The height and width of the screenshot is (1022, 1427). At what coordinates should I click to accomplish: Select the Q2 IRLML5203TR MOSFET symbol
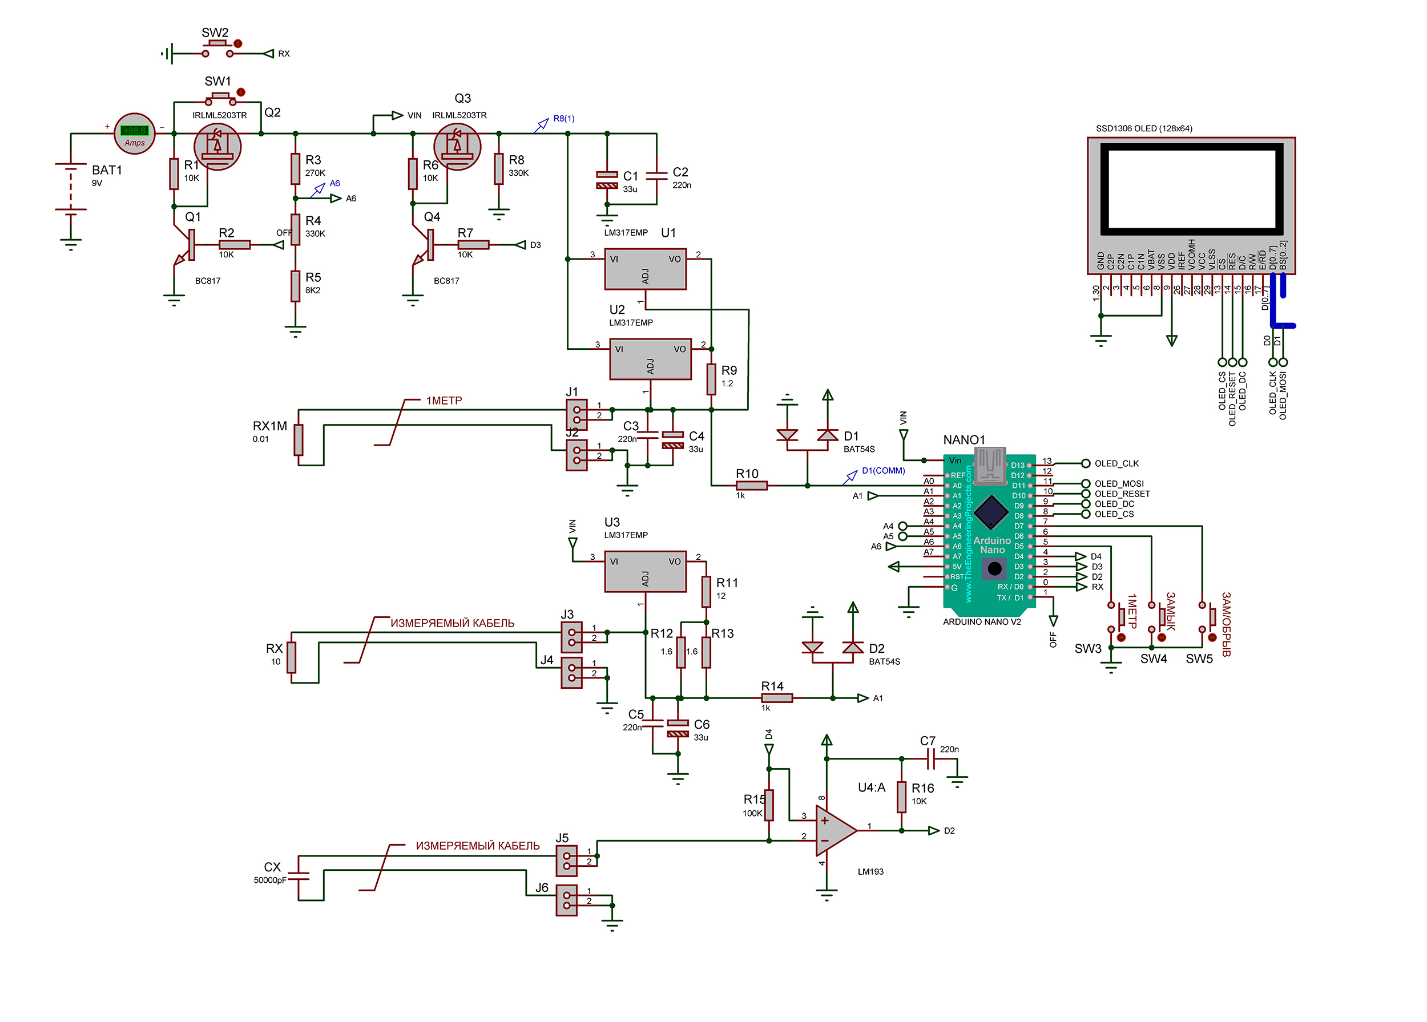pos(217,147)
